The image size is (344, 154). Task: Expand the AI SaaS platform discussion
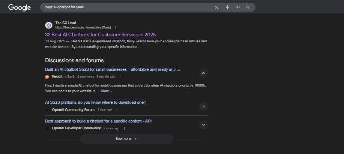pos(203,106)
